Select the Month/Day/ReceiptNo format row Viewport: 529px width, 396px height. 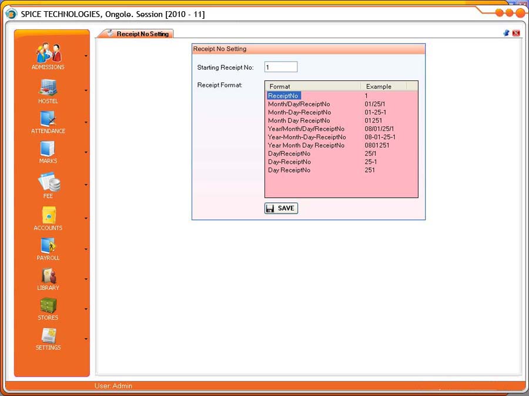pos(299,104)
